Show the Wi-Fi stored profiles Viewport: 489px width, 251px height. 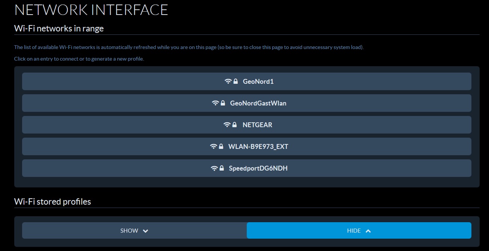pos(134,230)
